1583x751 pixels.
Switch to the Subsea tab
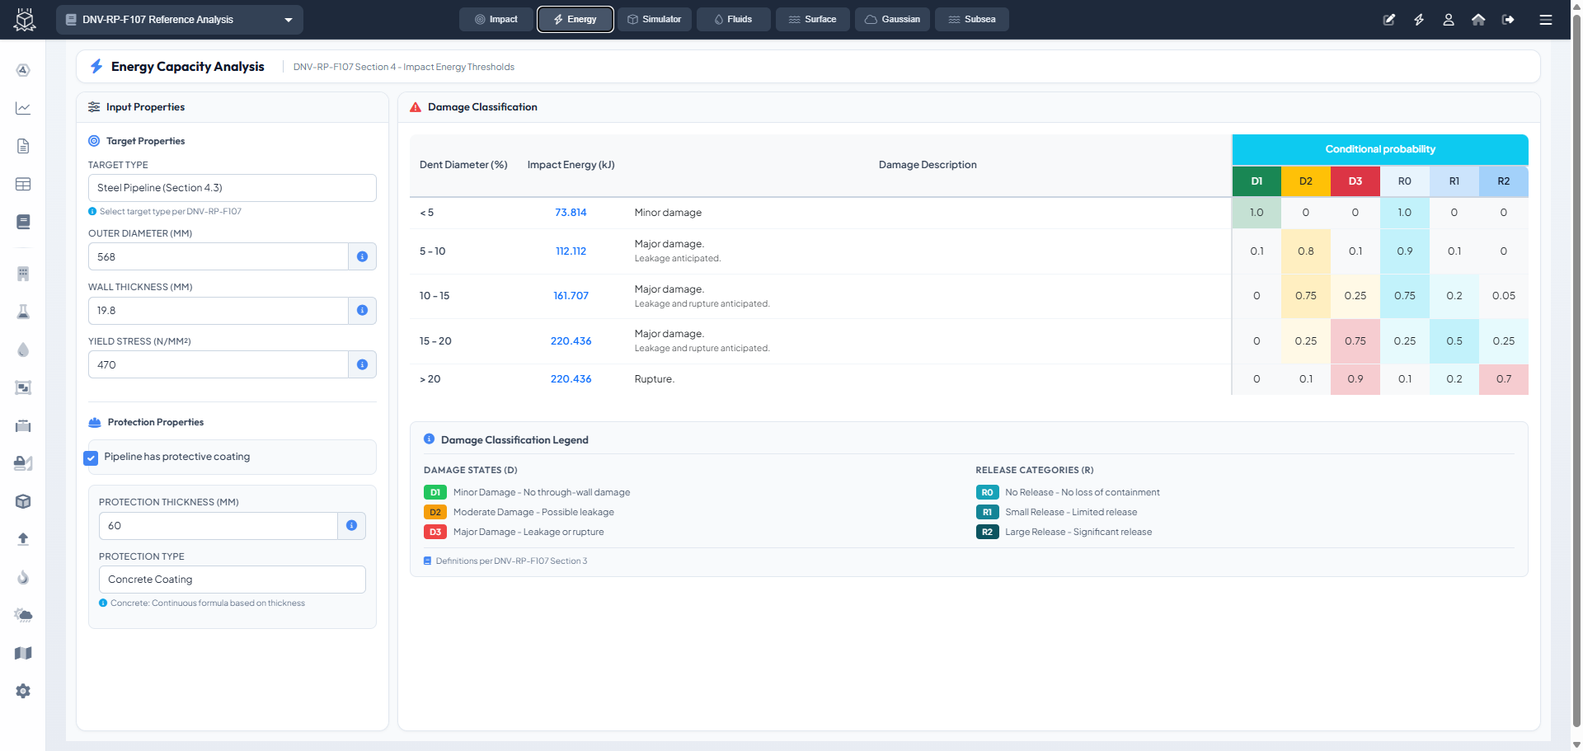[x=971, y=20]
